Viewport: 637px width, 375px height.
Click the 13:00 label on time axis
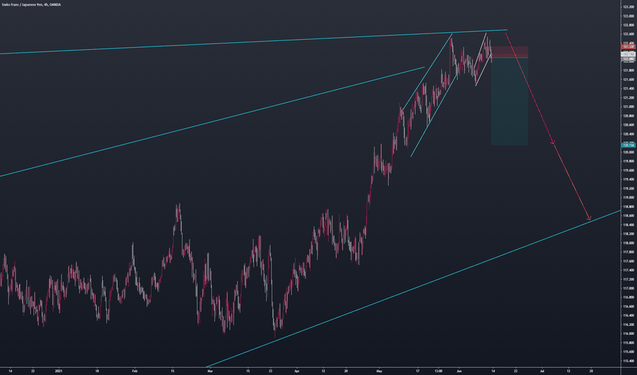pos(438,370)
